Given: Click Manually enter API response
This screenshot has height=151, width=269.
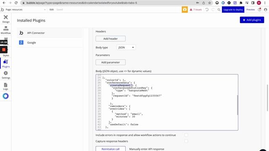Looking at the screenshot, I should tap(147, 149).
